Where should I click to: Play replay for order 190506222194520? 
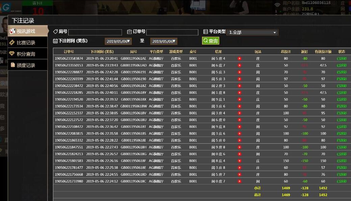(240, 99)
